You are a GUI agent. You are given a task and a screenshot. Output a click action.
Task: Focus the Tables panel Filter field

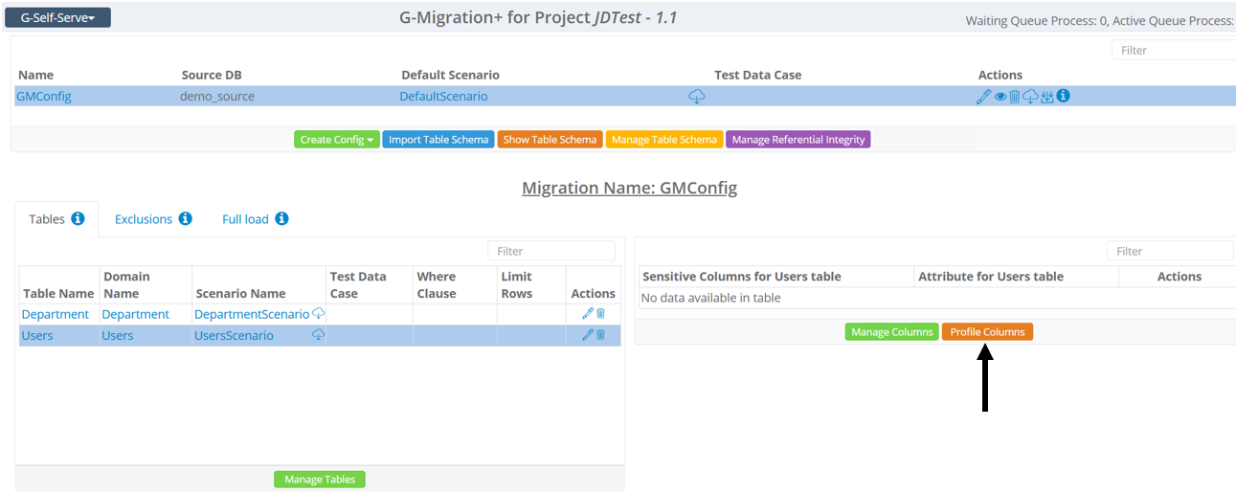tap(551, 251)
